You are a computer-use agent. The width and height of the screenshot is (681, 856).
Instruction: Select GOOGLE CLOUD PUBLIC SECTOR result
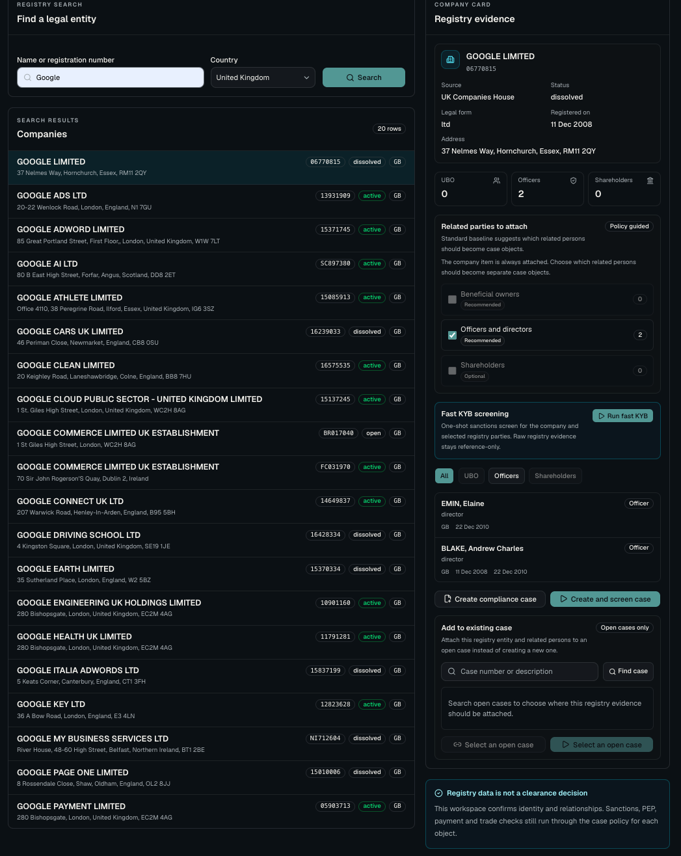[211, 405]
